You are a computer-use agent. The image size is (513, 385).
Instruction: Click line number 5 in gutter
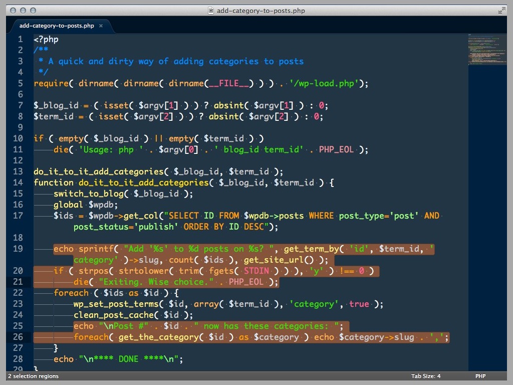coord(20,83)
